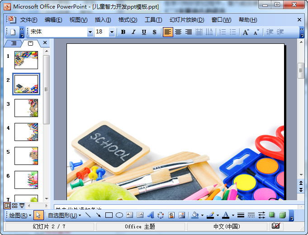Select slide 4 thumbnail
Viewport: 308px width, 235px height.
point(26,132)
